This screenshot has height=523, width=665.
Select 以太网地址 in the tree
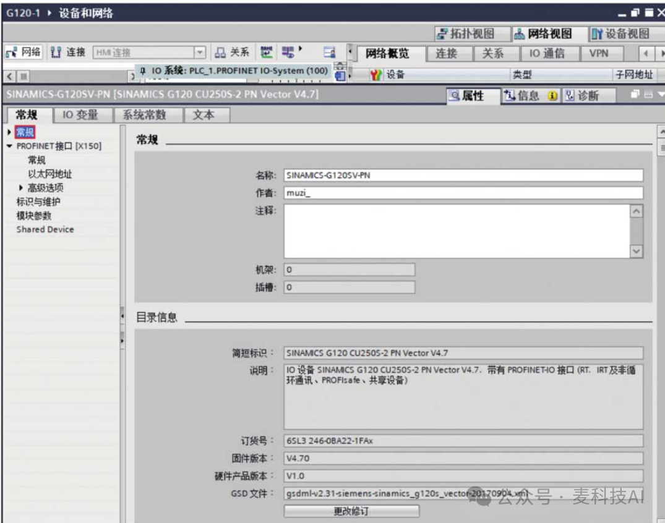click(50, 174)
